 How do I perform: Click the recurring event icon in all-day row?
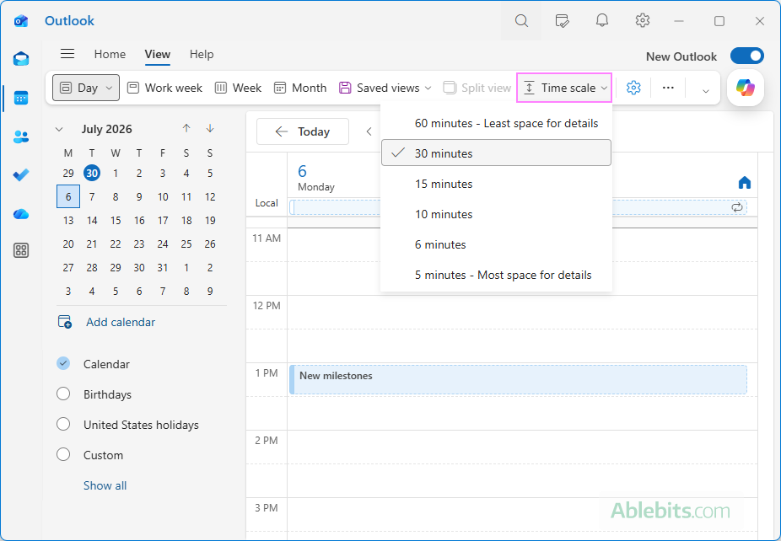pos(737,207)
